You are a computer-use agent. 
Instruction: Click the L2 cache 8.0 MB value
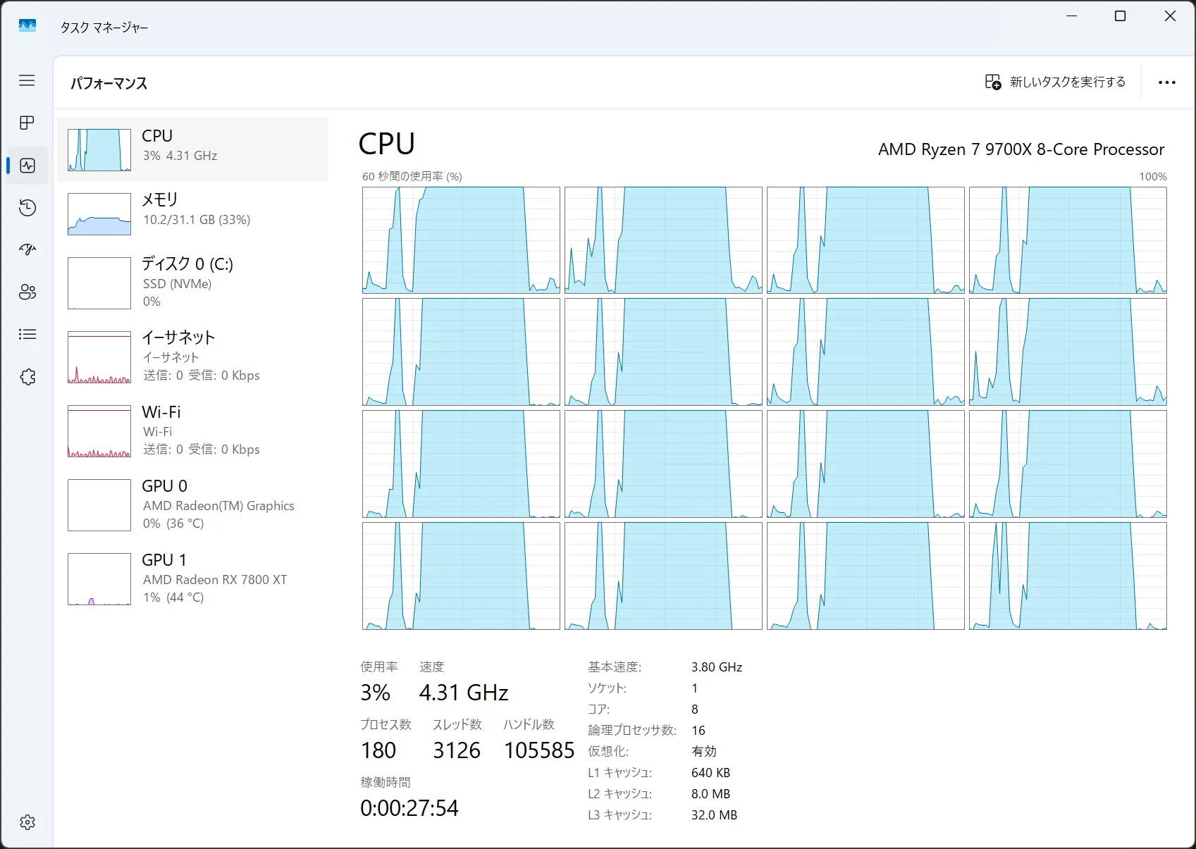pyautogui.click(x=710, y=794)
